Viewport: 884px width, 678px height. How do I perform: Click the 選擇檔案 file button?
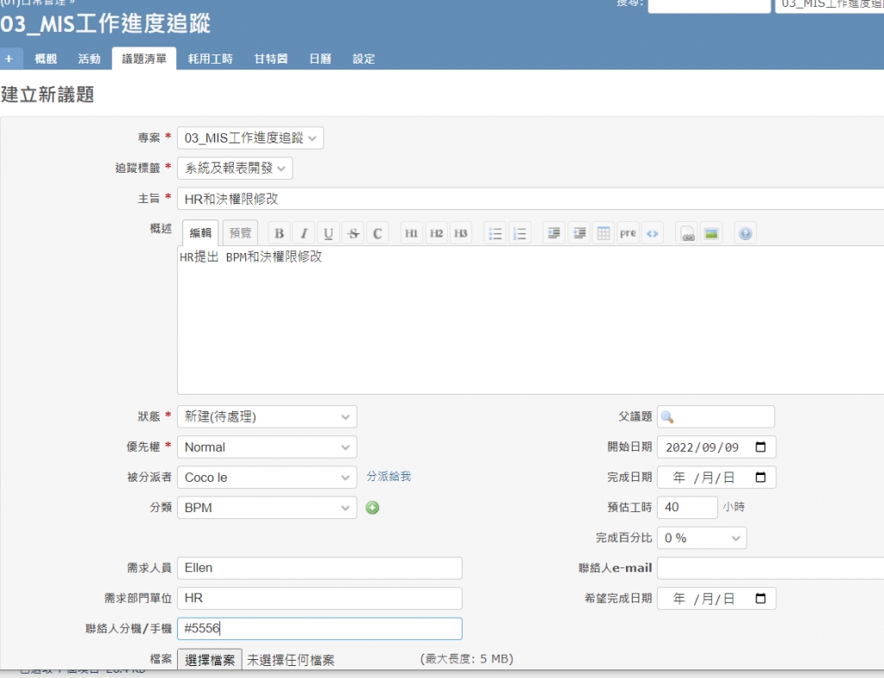tap(210, 660)
